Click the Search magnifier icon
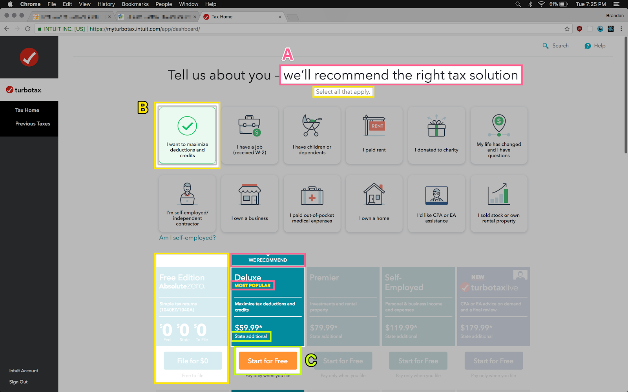The image size is (628, 392). [x=546, y=46]
